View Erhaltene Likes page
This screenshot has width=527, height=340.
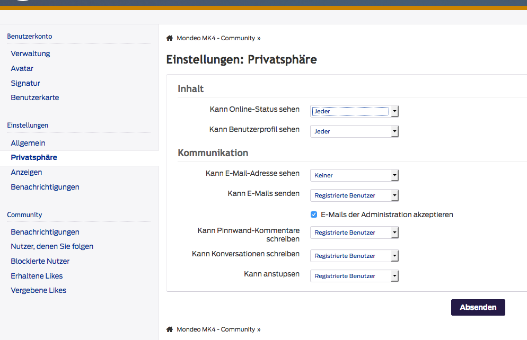click(37, 276)
